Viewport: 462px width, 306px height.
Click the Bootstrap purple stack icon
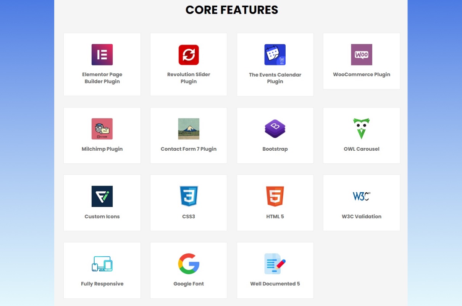275,129
